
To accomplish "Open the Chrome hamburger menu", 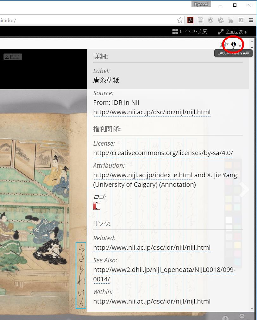I will point(251,20).
